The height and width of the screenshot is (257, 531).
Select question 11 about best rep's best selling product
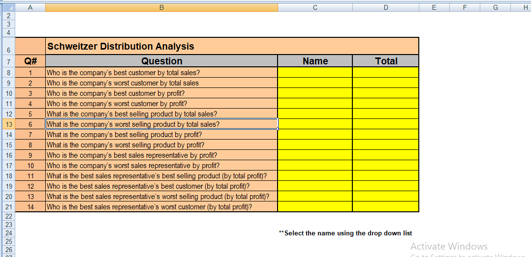click(x=161, y=176)
